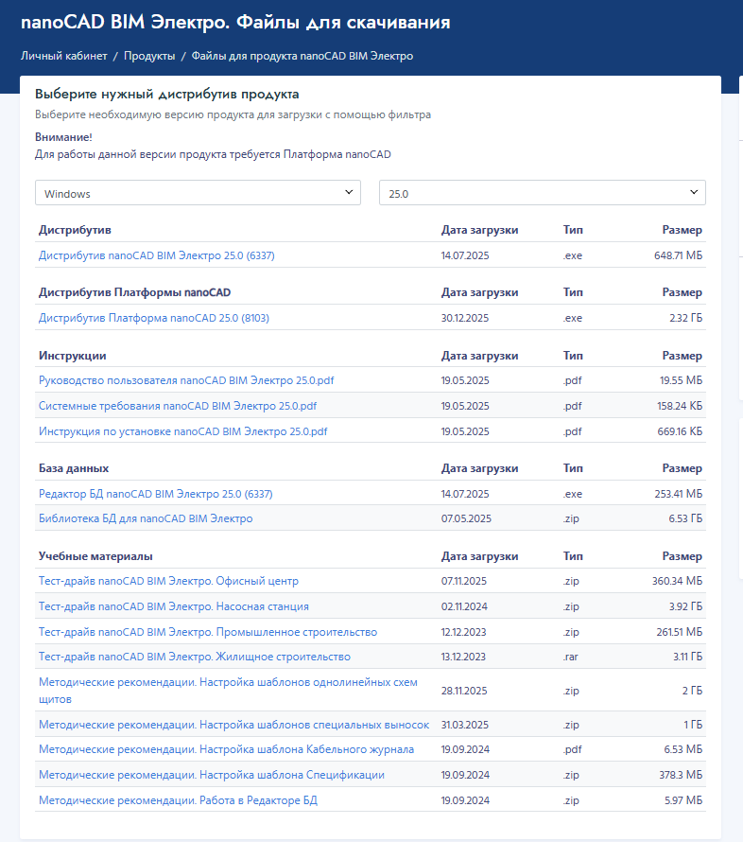The width and height of the screenshot is (743, 842).
Task: Open Системные требования nanoCAD BIM Электро PDF
Action: click(177, 406)
